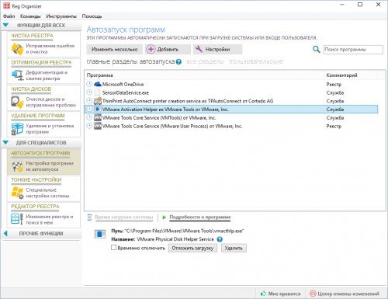Click Изменить несколько button
The image size is (388, 299).
[114, 49]
